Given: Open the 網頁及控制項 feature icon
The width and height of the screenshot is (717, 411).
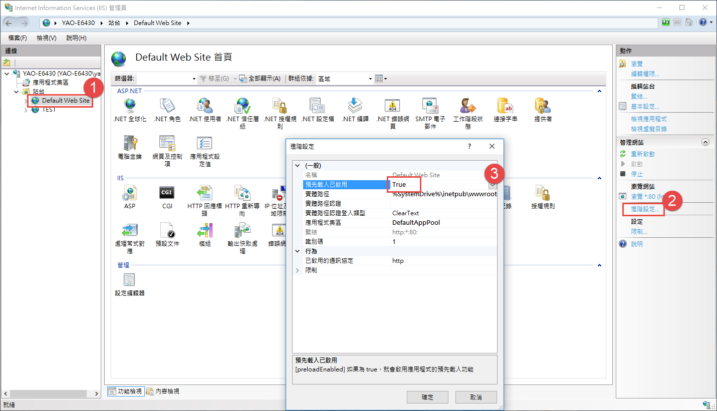Looking at the screenshot, I should click(167, 151).
